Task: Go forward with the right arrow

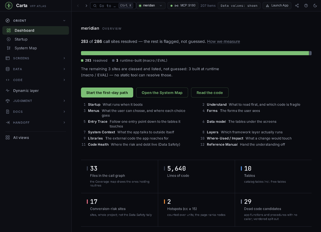Action: click(x=86, y=6)
